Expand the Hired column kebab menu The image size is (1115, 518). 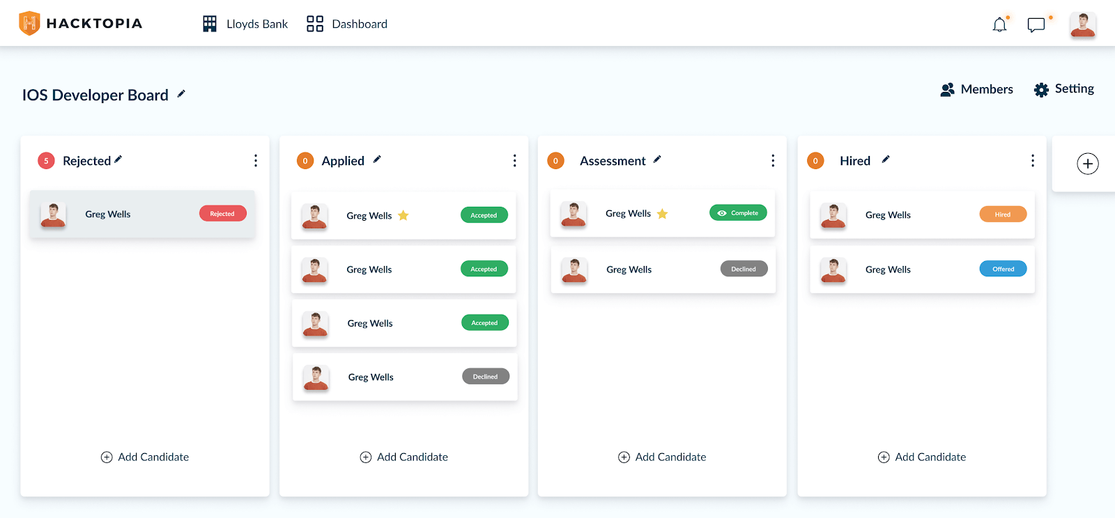coord(1032,161)
